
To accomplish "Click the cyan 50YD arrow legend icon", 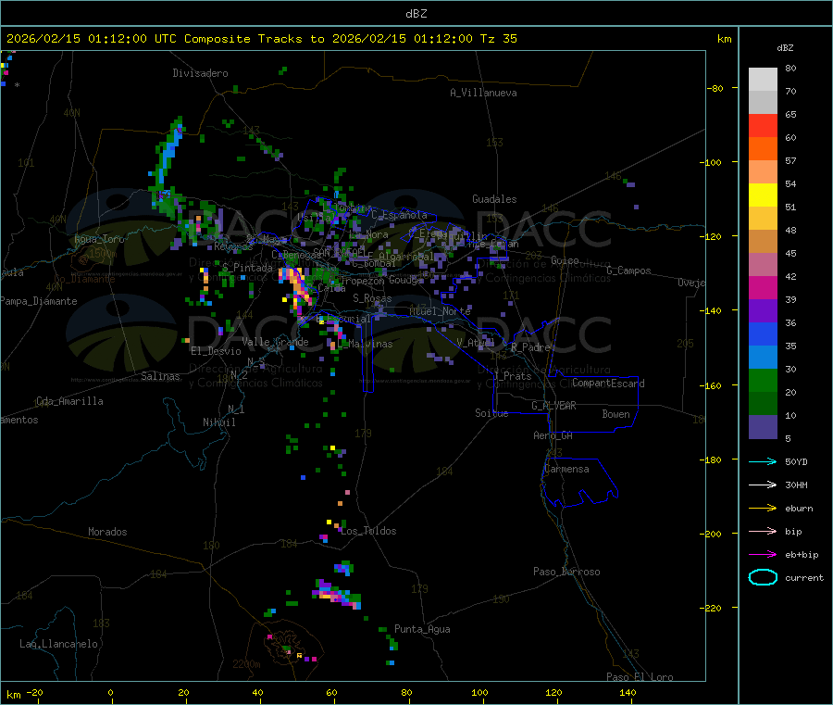I will (763, 461).
